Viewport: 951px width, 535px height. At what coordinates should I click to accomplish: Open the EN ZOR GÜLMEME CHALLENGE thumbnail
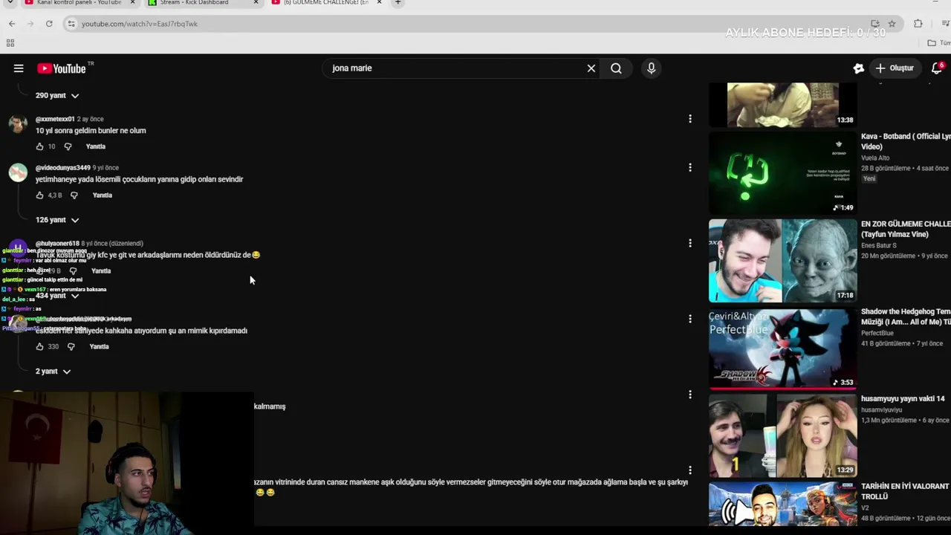[782, 261]
